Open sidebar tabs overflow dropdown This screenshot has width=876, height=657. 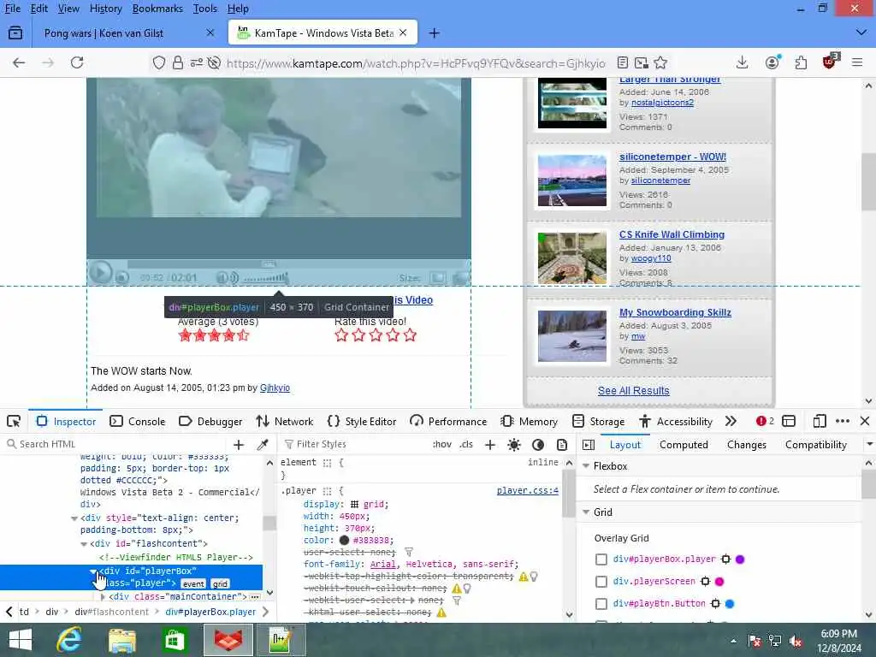coord(869,445)
